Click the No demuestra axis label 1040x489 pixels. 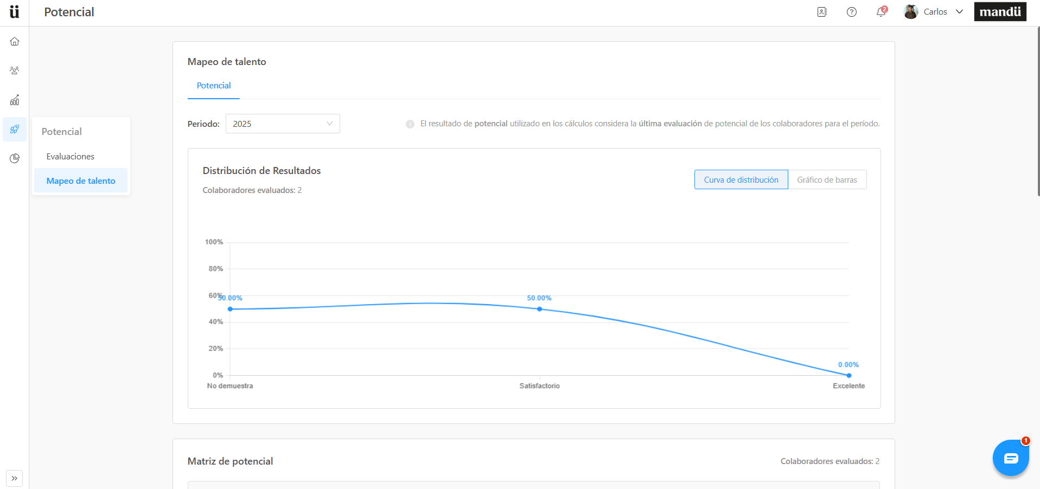230,386
